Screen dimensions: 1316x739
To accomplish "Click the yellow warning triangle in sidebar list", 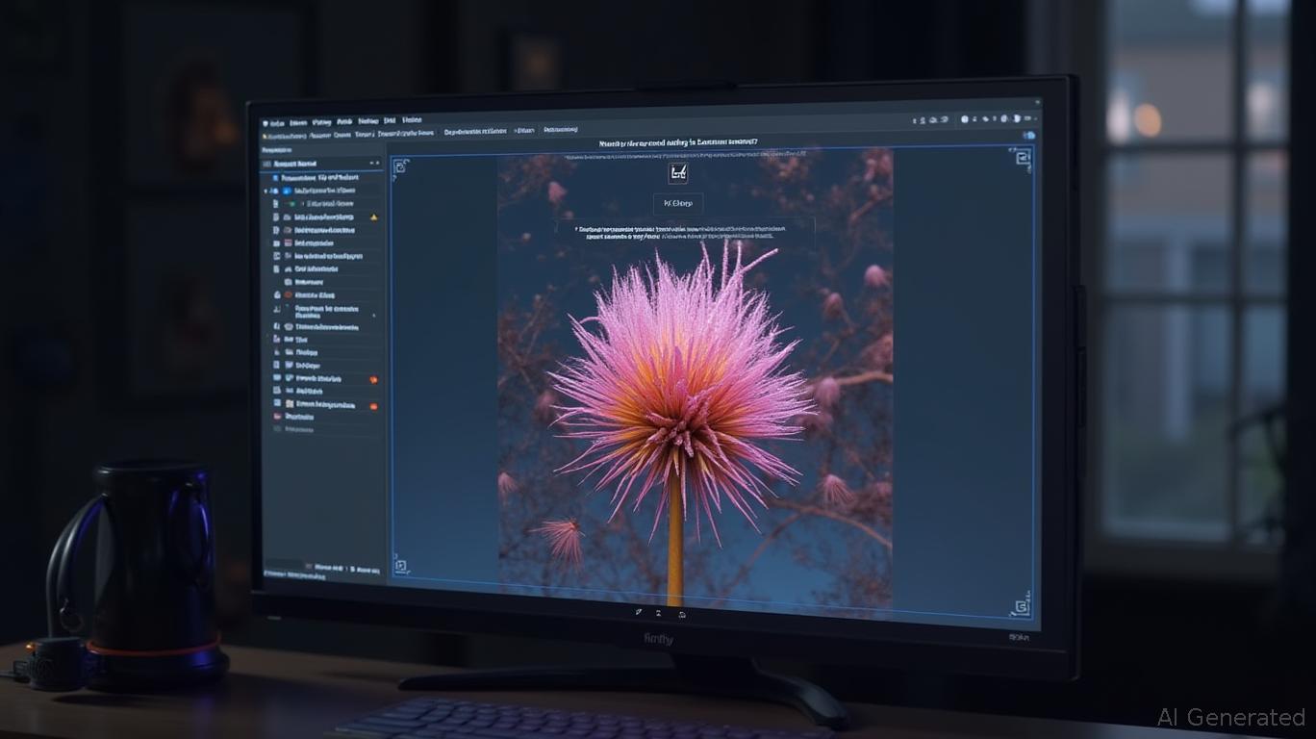I will tap(374, 217).
